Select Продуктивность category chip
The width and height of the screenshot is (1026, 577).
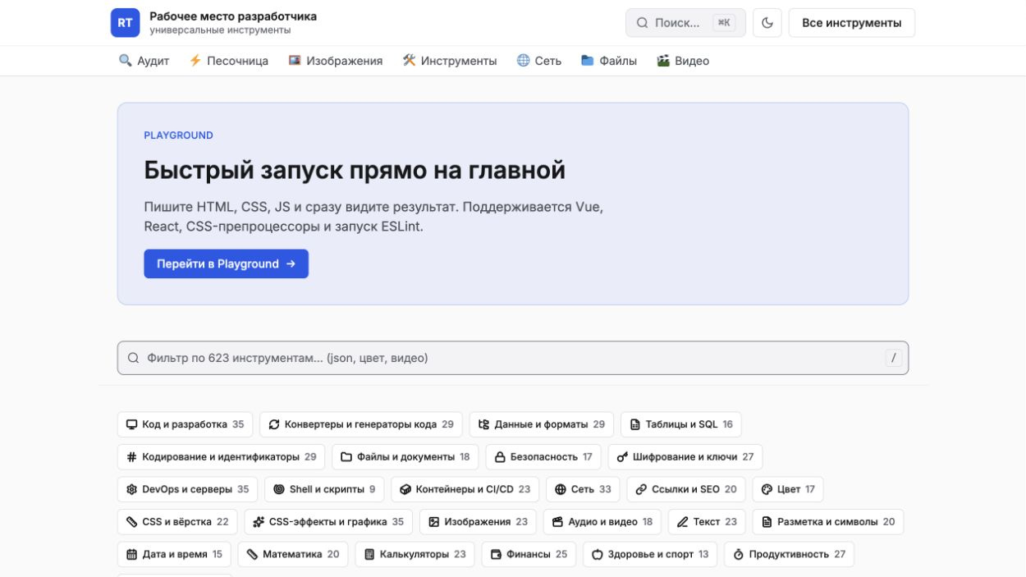coord(789,554)
